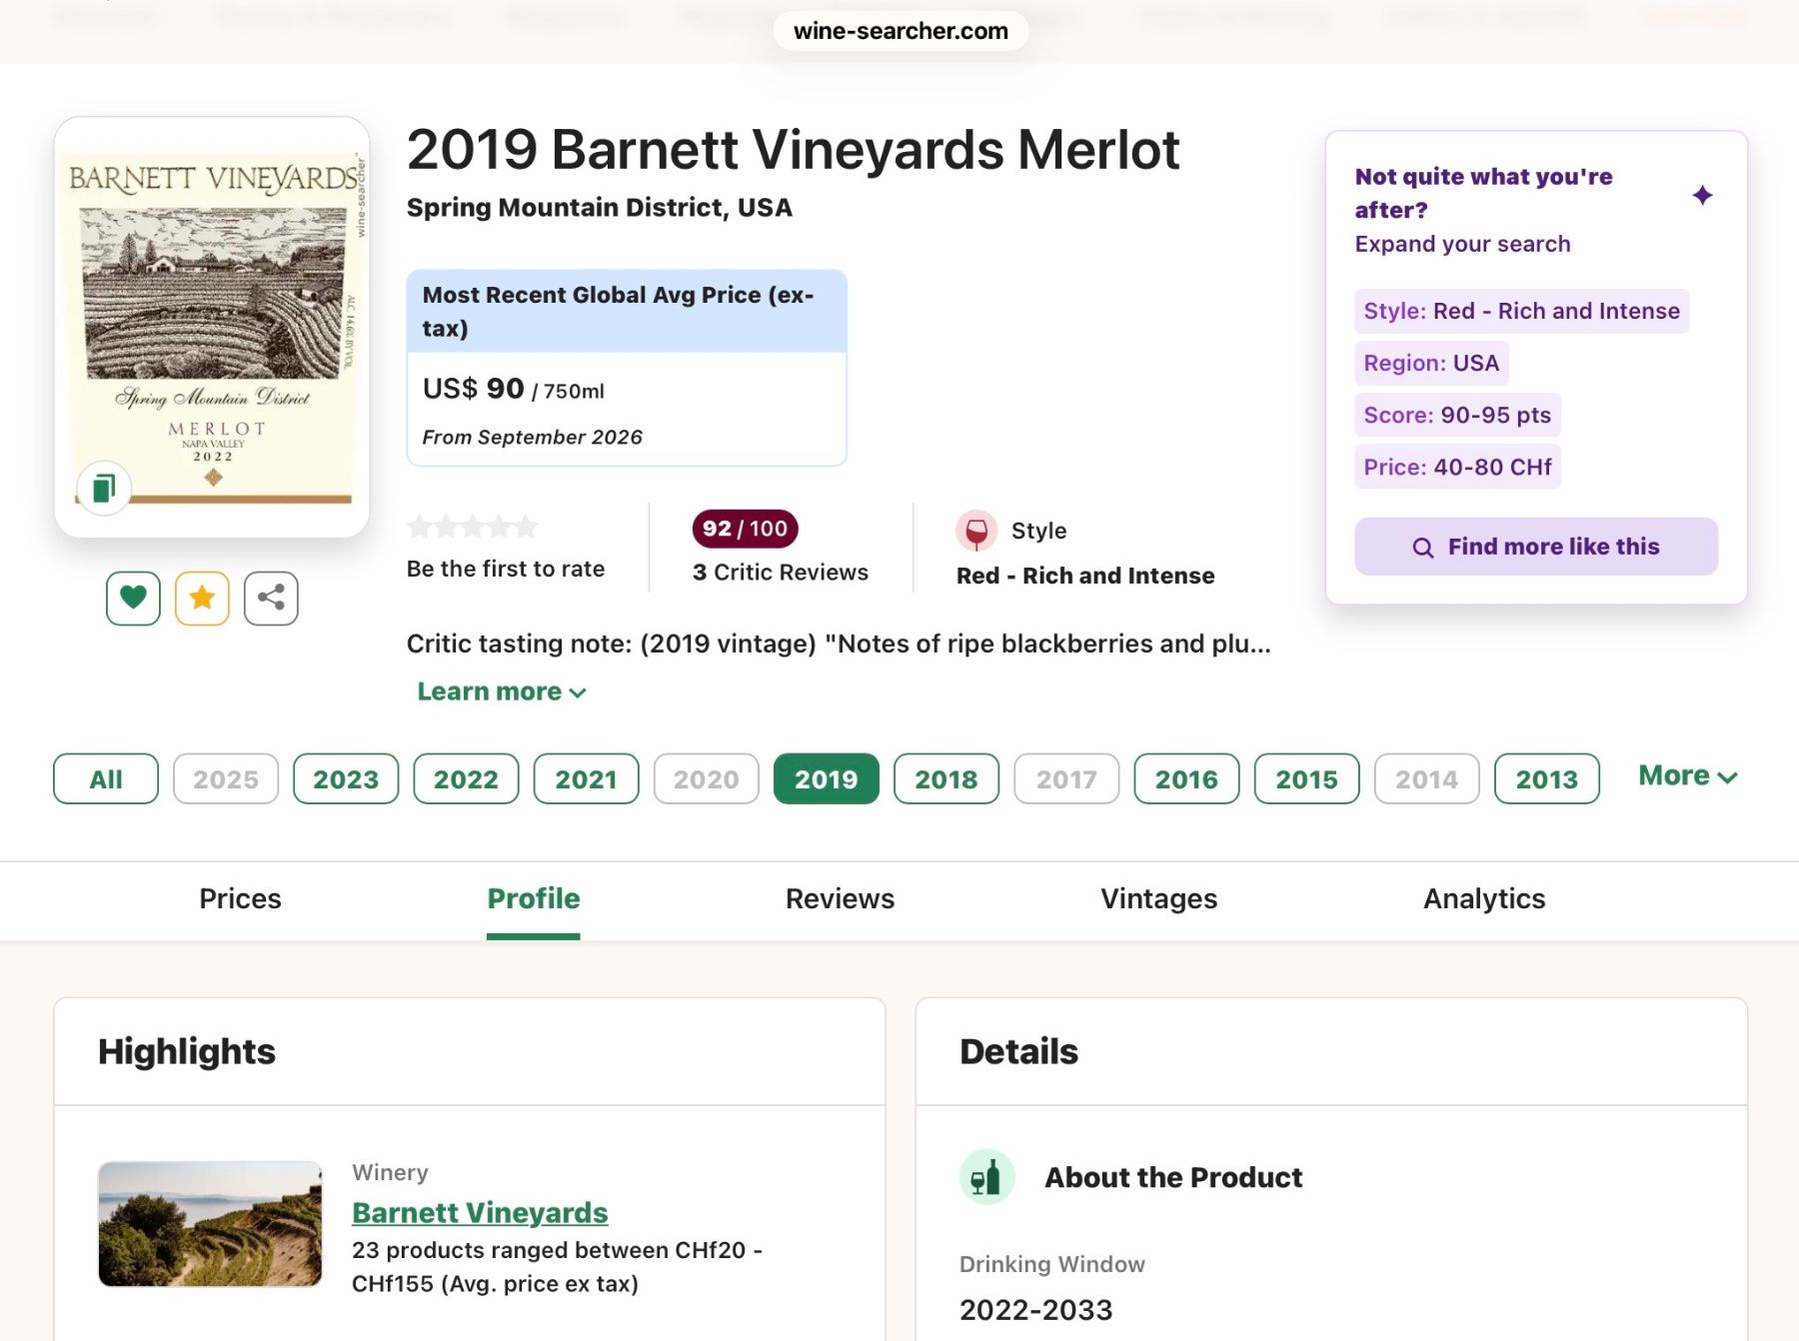Open the Vintages tab
This screenshot has width=1799, height=1341.
coord(1158,898)
